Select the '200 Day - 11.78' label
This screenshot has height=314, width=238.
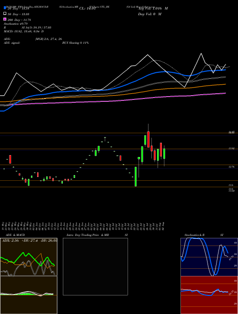[19, 20]
